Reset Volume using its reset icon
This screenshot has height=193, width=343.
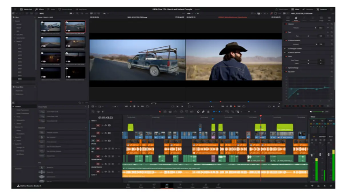click(332, 24)
